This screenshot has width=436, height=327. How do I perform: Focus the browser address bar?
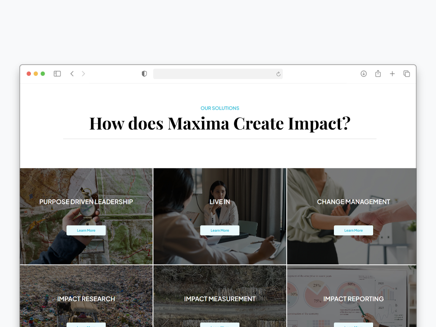(x=218, y=74)
